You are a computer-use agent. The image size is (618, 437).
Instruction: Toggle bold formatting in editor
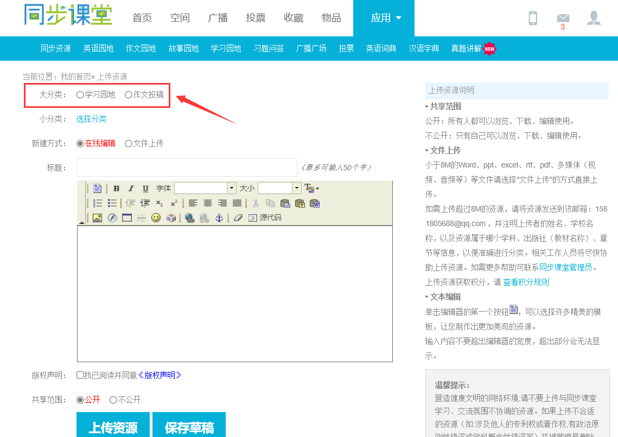click(116, 188)
